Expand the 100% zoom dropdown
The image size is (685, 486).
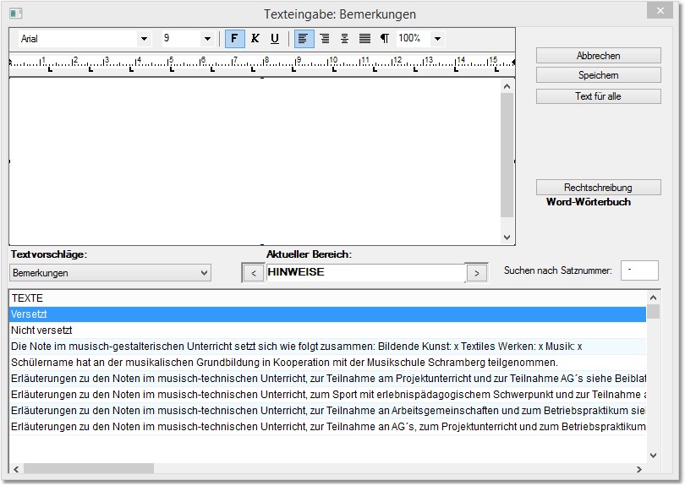click(x=437, y=39)
